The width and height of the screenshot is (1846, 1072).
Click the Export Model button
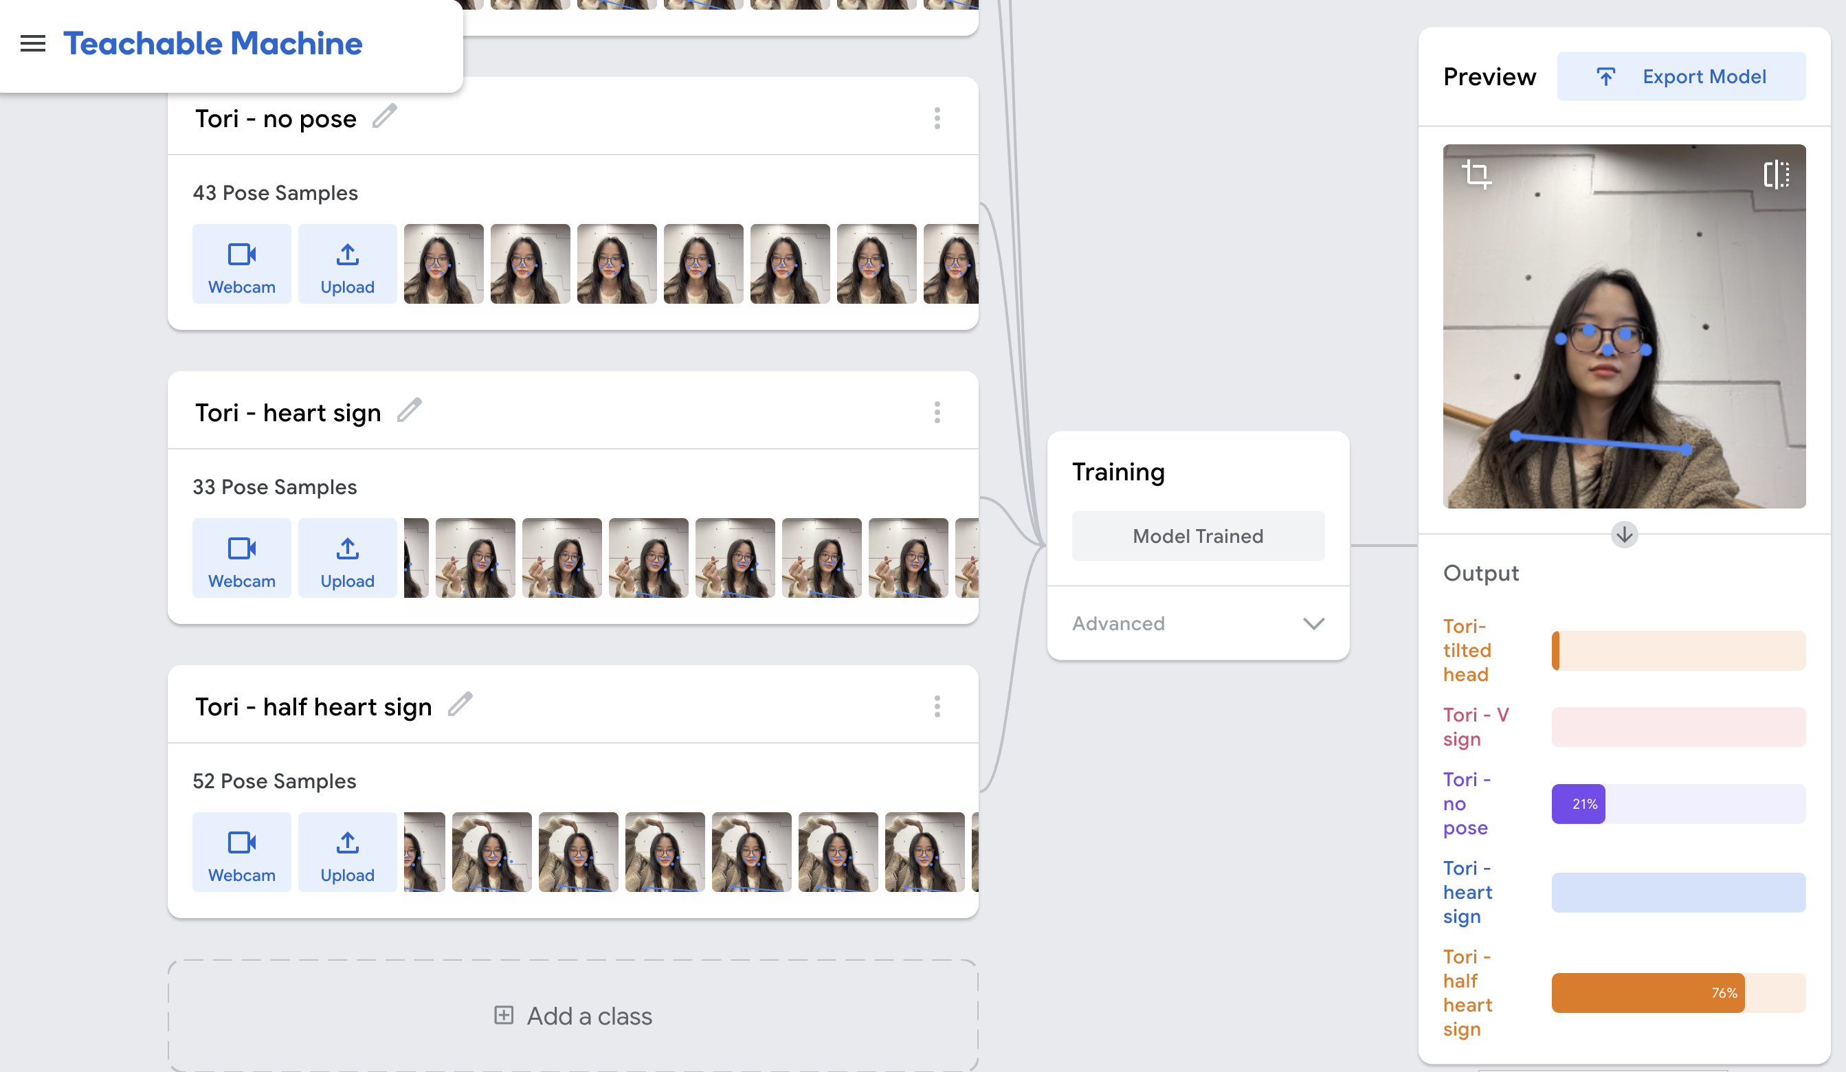pyautogui.click(x=1681, y=76)
